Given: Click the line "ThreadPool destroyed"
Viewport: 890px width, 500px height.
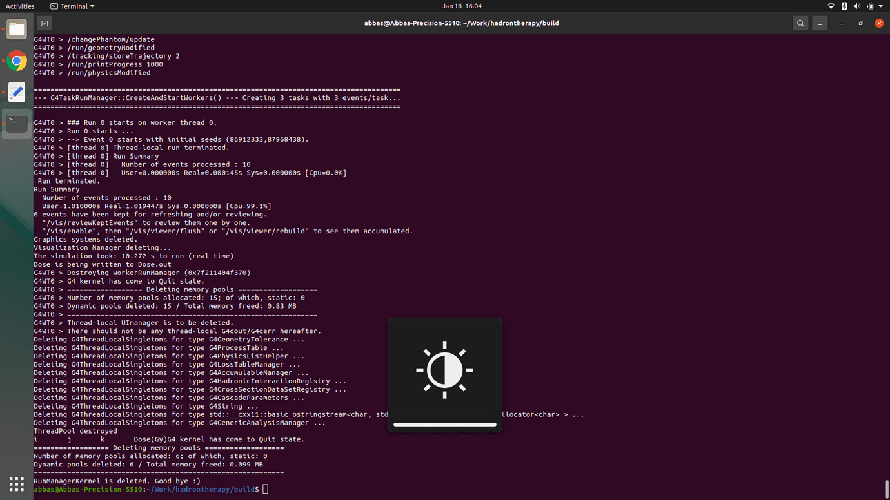Looking at the screenshot, I should tap(75, 431).
